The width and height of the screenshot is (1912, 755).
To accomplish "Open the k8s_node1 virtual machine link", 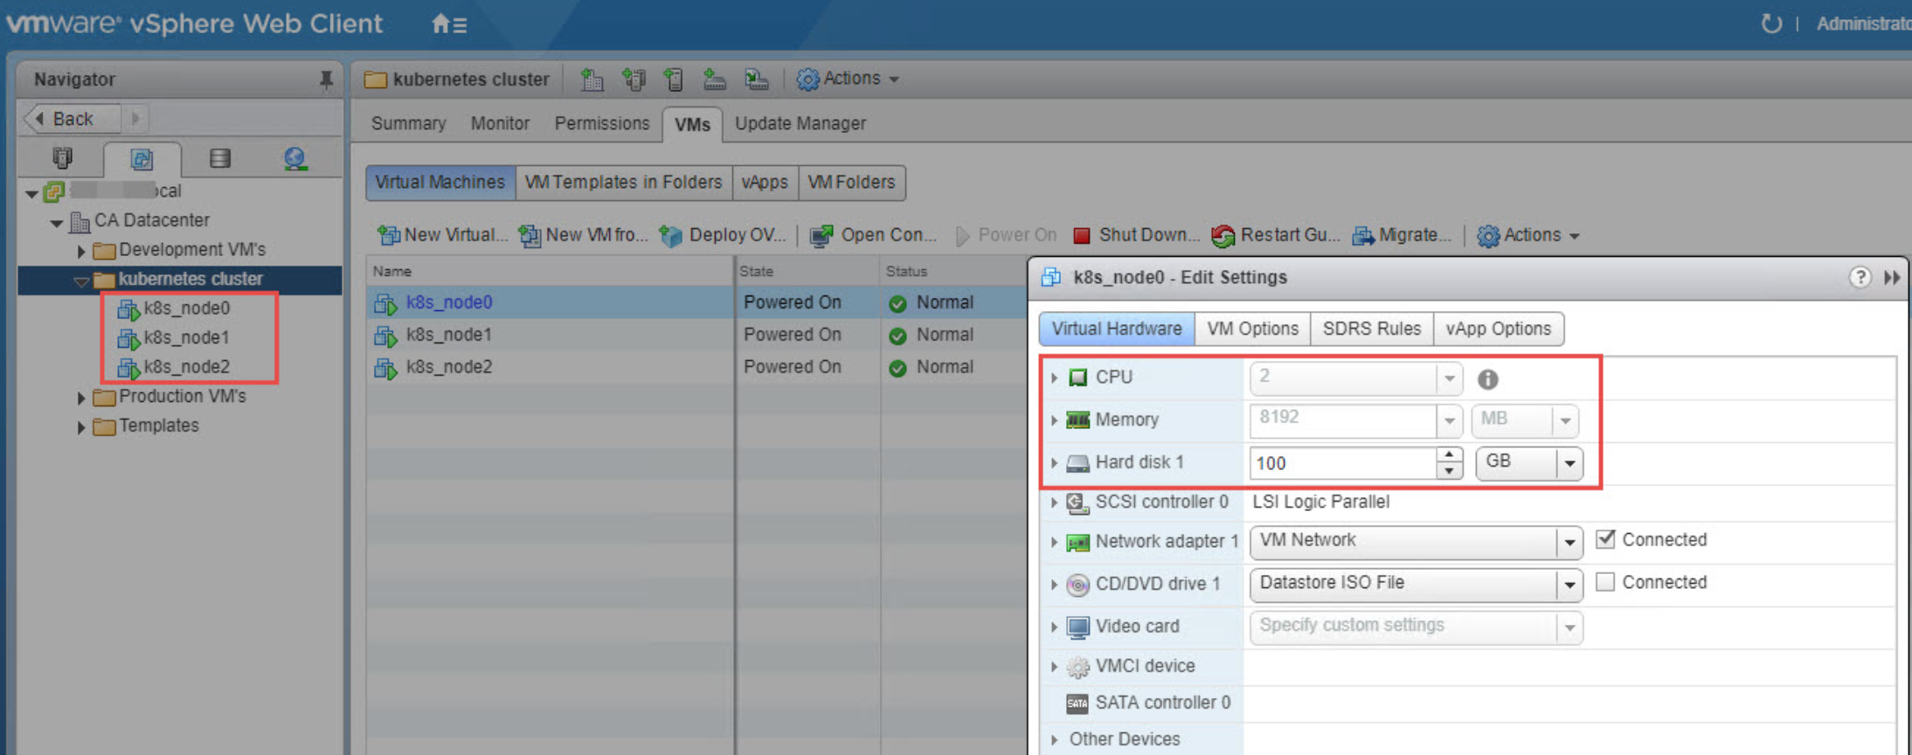I will 448,335.
